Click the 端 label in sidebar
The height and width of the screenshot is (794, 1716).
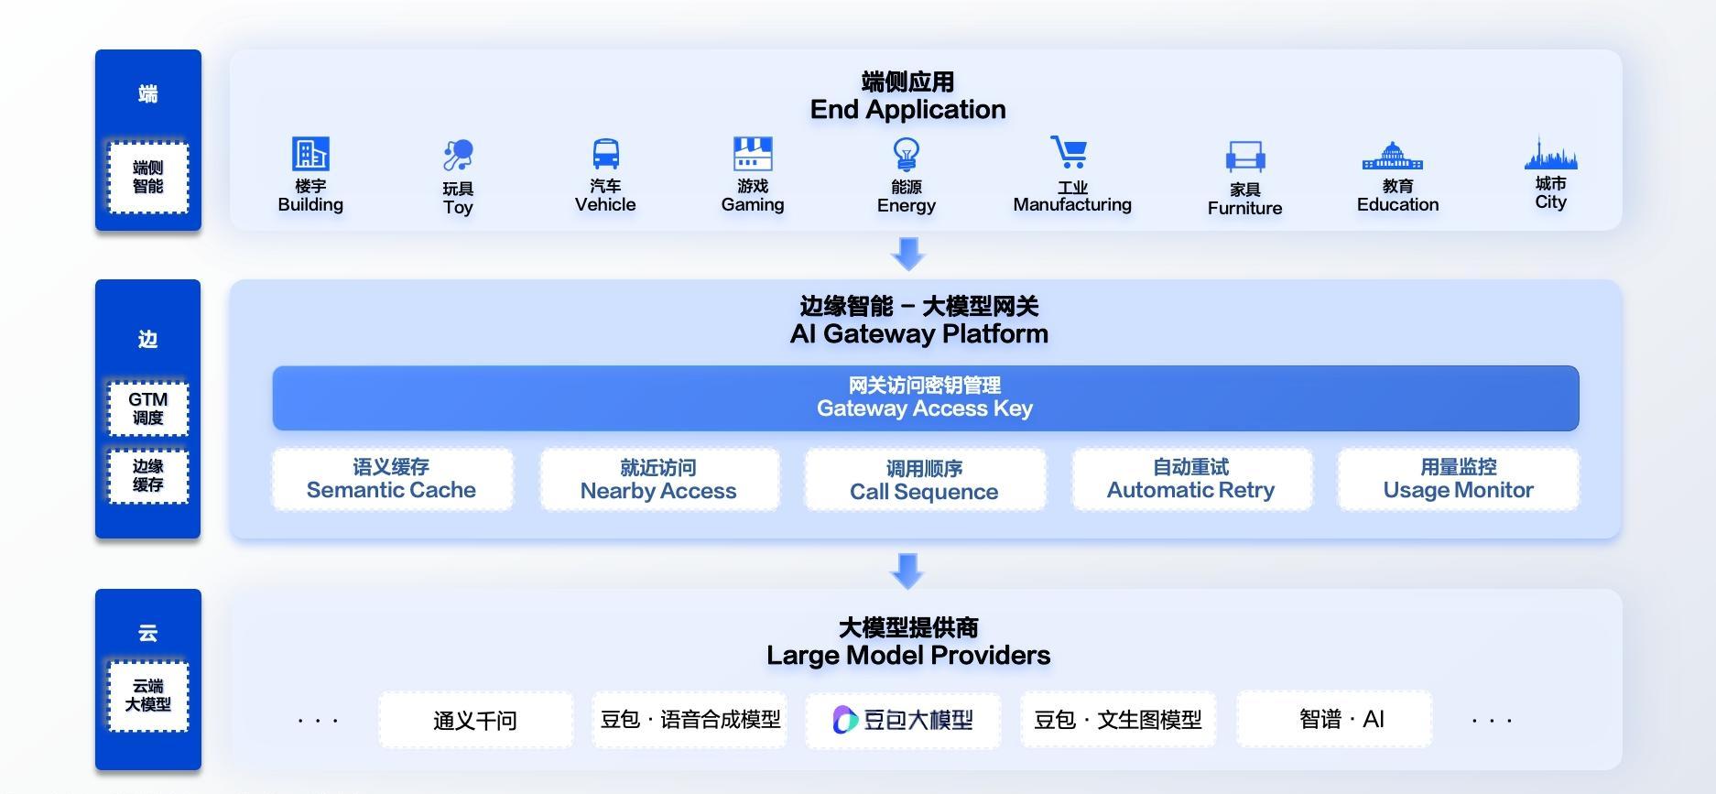(x=148, y=93)
